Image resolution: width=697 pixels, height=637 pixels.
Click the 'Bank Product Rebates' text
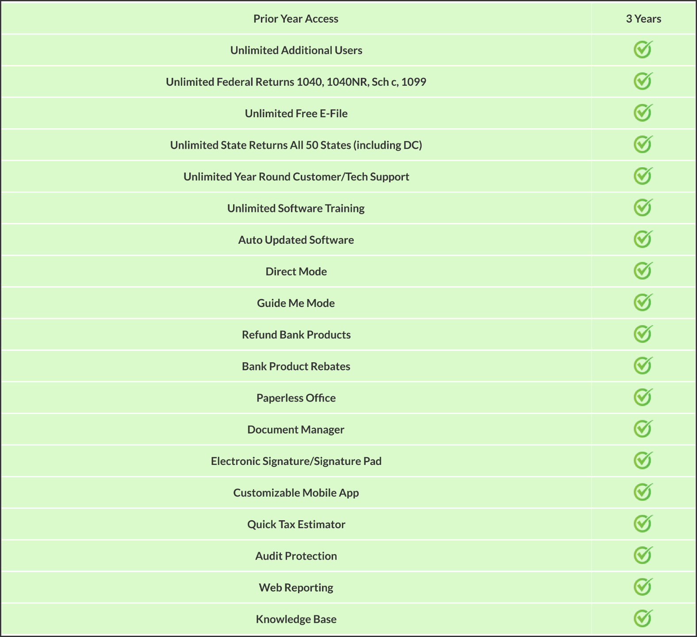[x=296, y=366]
